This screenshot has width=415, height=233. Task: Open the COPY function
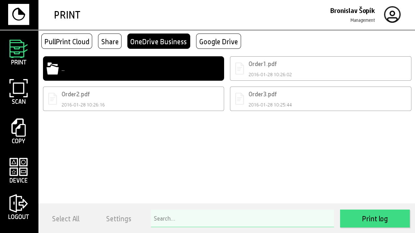coord(19,131)
